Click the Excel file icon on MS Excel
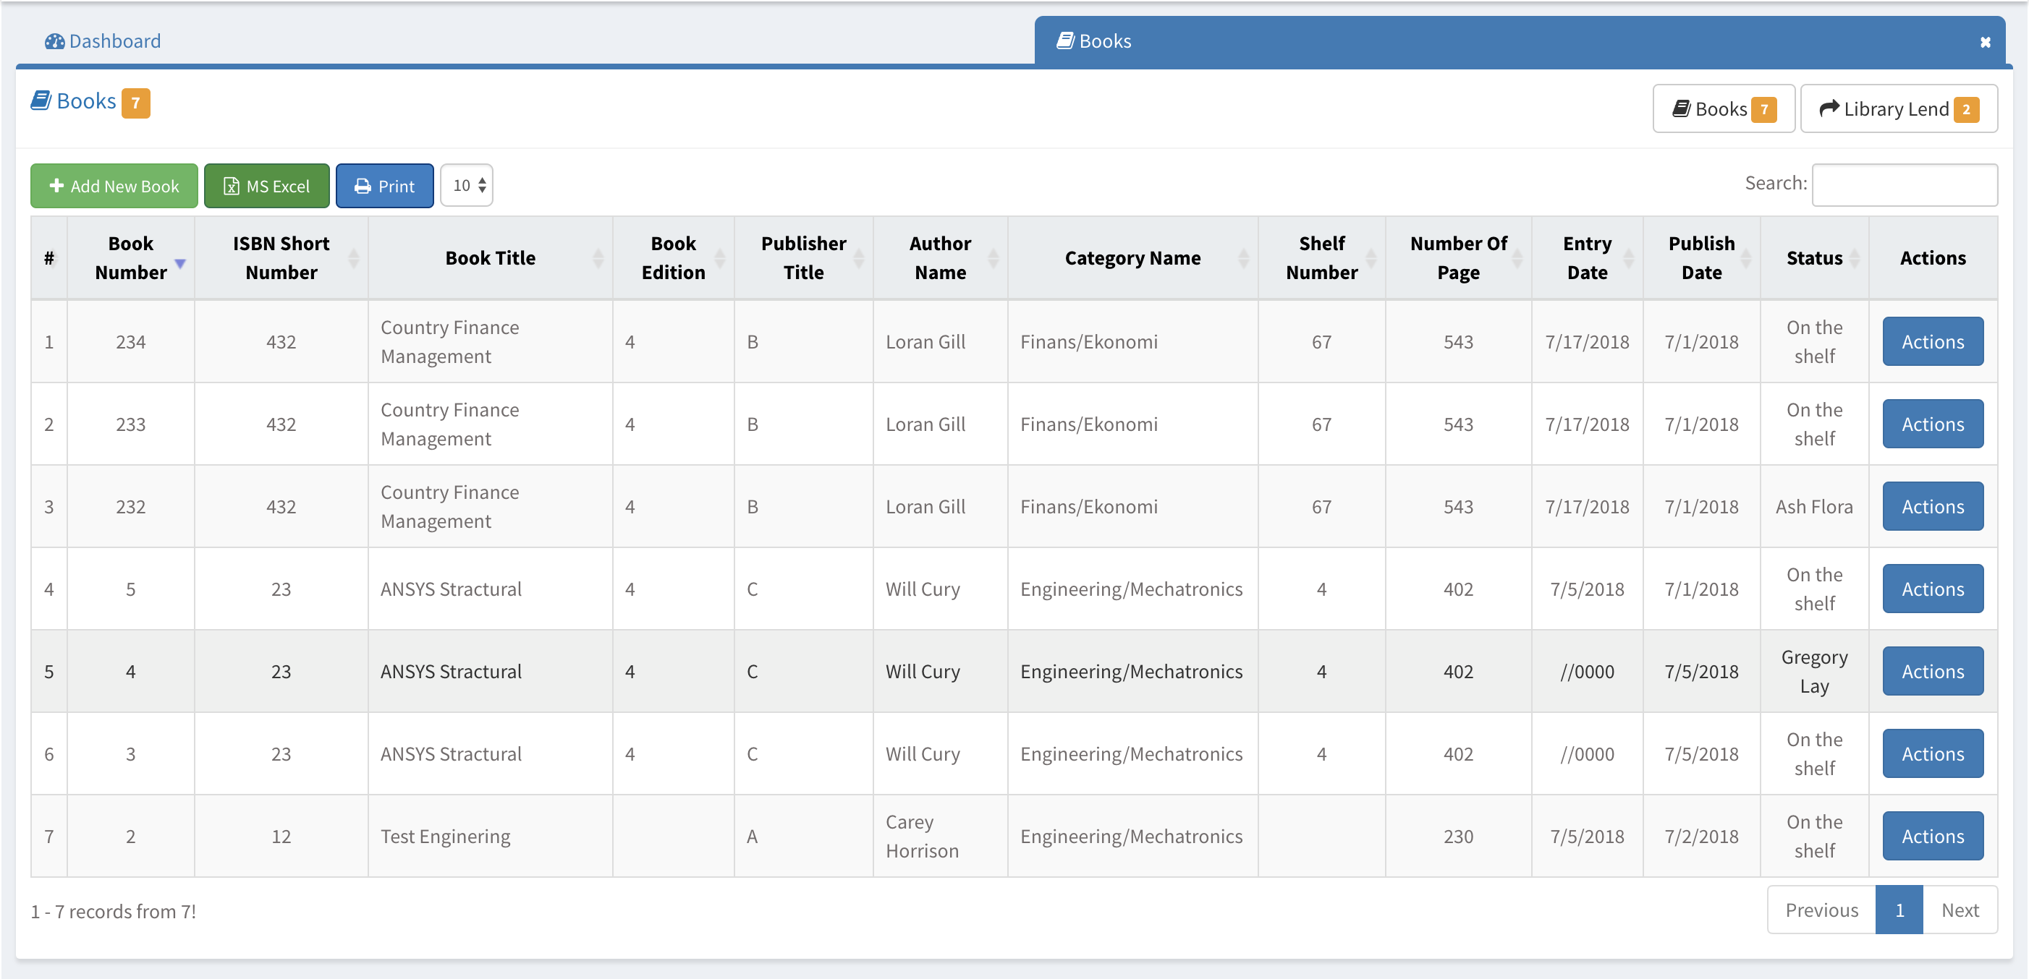 (231, 187)
